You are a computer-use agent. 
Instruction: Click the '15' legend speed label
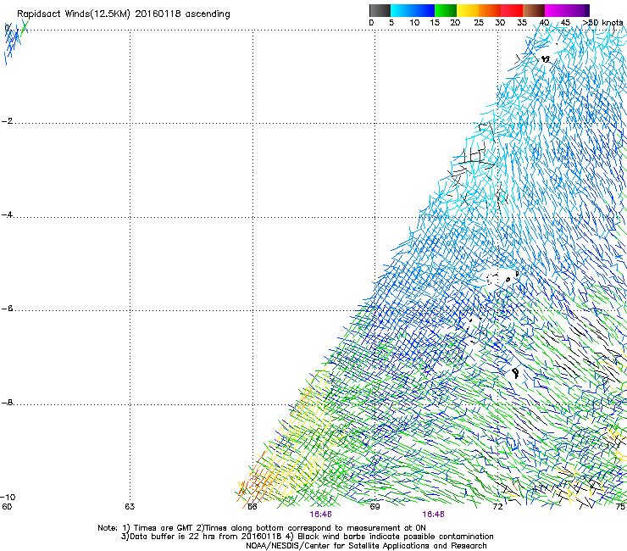click(x=435, y=23)
